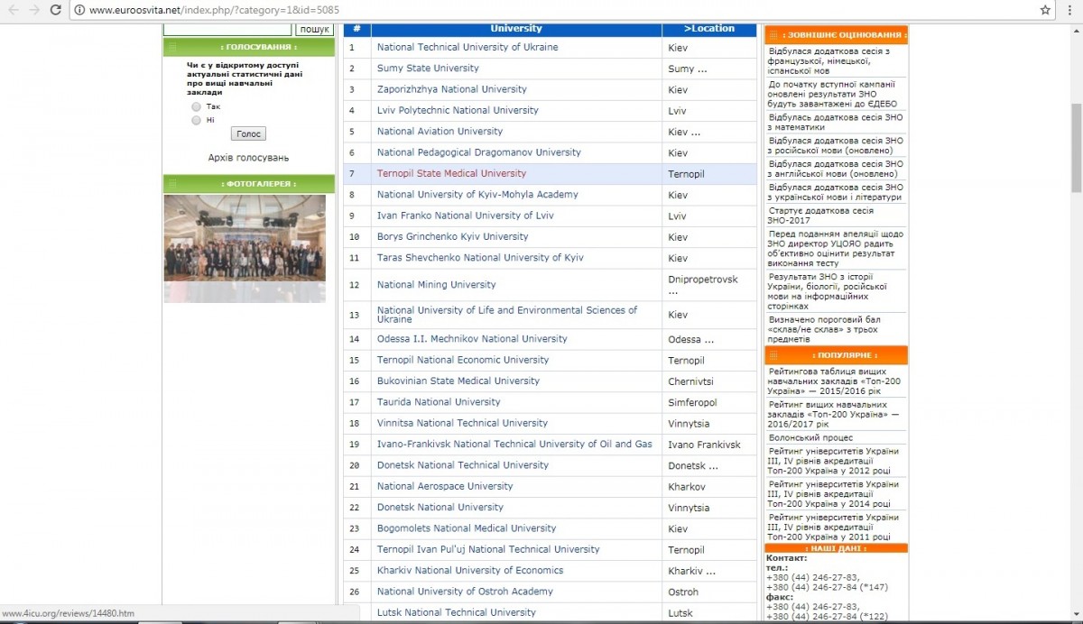Click the Chernivtsi location cell

pos(709,381)
